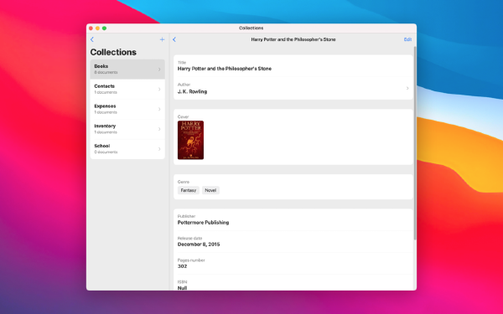
Task: Click the detail header book title
Action: point(293,39)
